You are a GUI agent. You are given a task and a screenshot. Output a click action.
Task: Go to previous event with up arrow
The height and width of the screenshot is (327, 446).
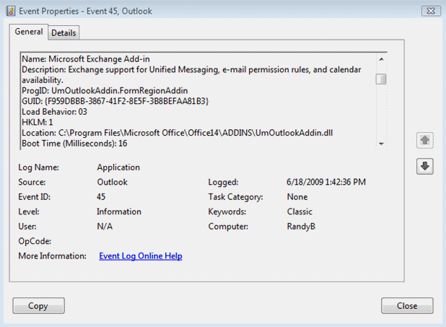pyautogui.click(x=424, y=140)
